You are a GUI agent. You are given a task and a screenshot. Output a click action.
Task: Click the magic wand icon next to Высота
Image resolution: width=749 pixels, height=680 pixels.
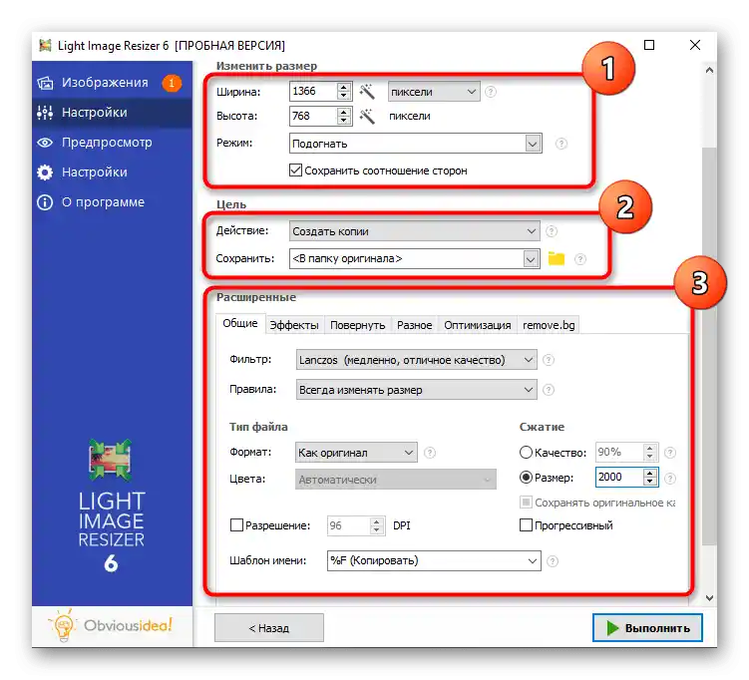[367, 116]
